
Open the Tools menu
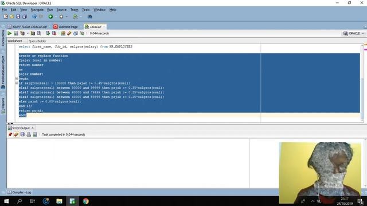[85, 10]
